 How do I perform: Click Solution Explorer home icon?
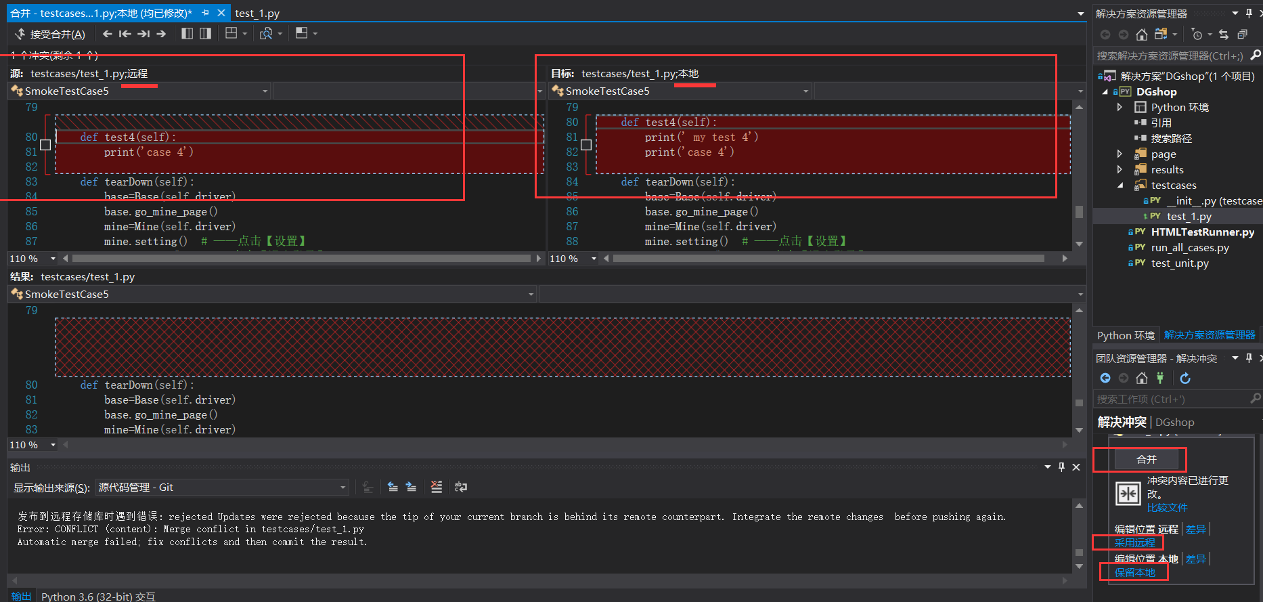tap(1142, 35)
